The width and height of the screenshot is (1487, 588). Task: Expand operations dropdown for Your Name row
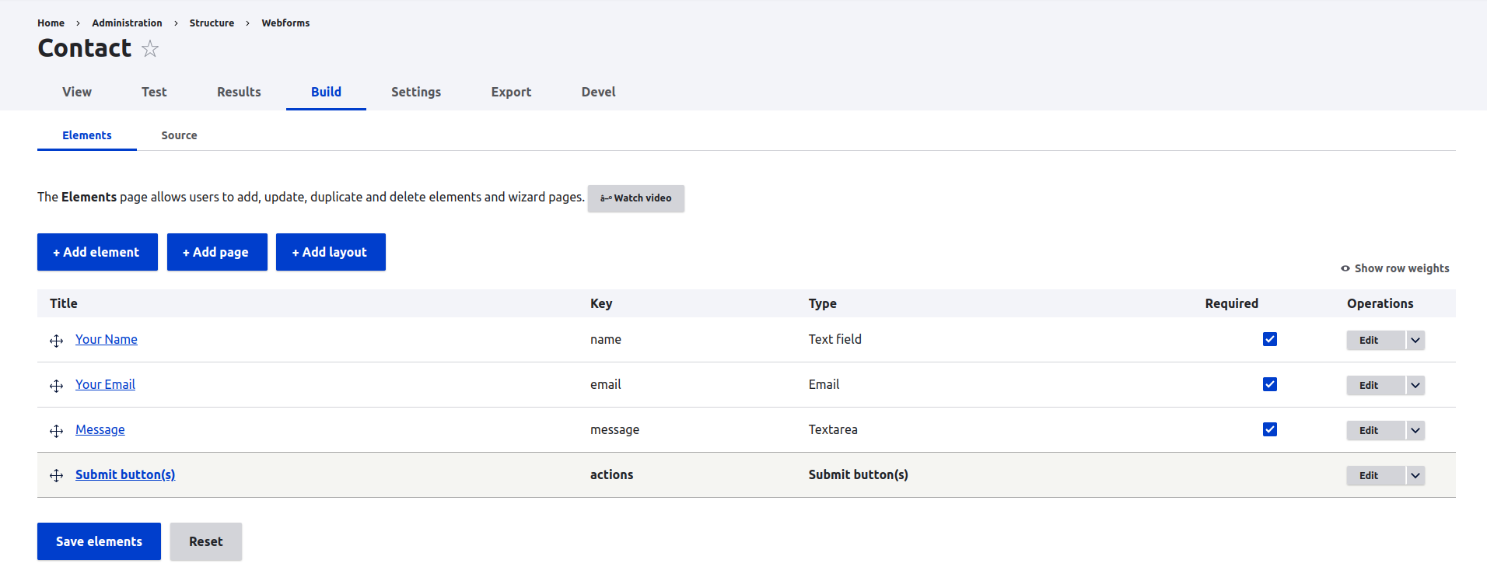coord(1415,340)
